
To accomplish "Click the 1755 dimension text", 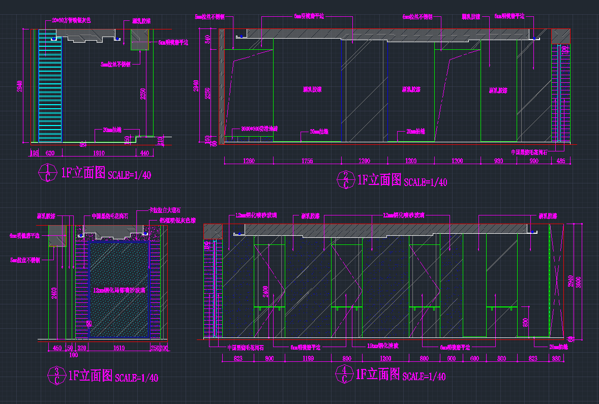I will (x=307, y=161).
